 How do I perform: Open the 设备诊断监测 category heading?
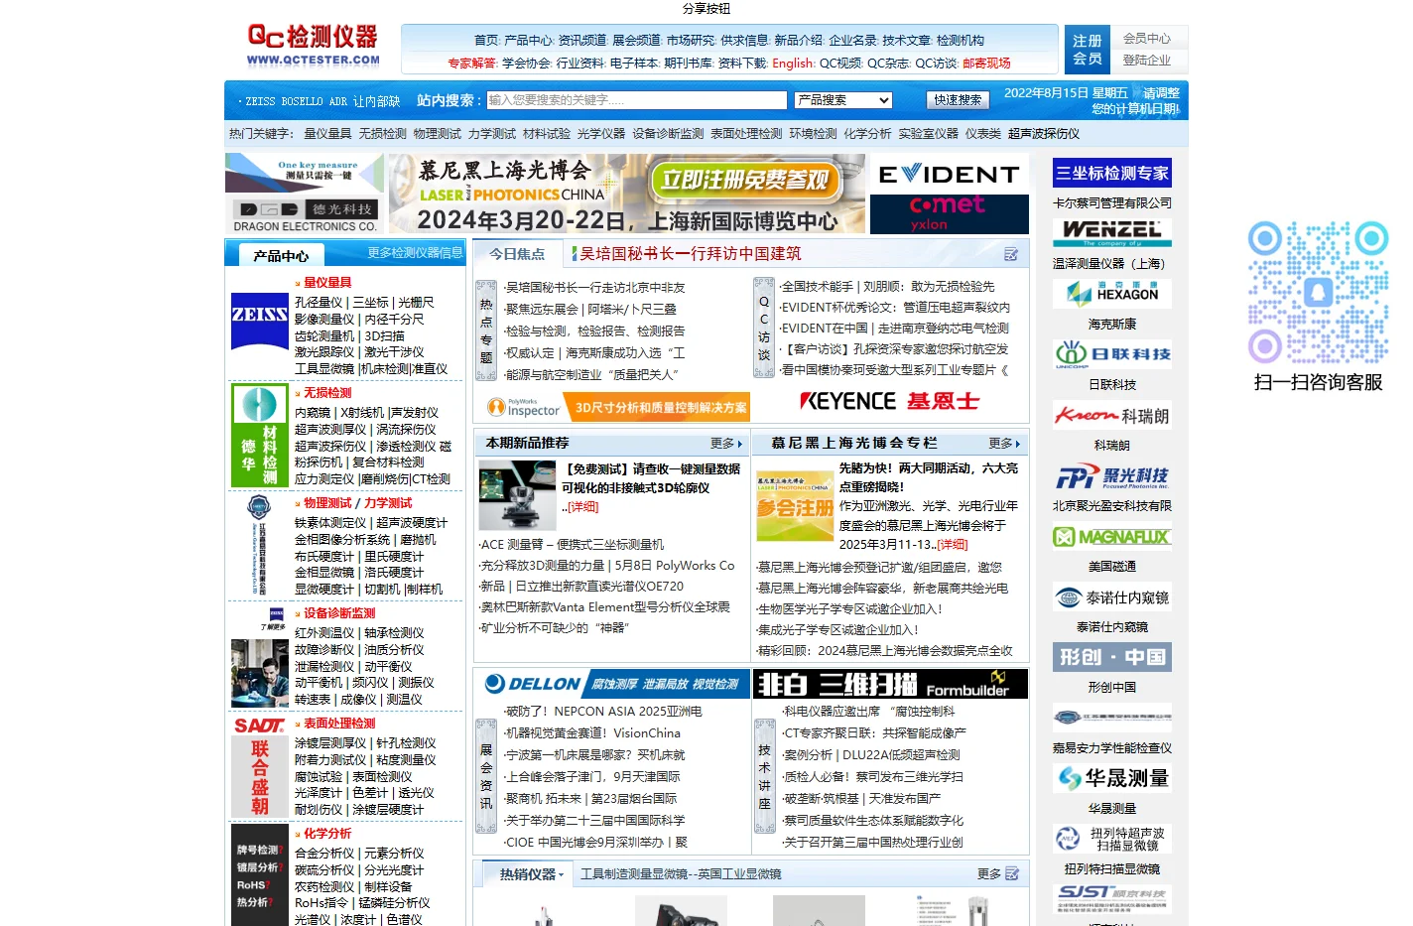339,613
